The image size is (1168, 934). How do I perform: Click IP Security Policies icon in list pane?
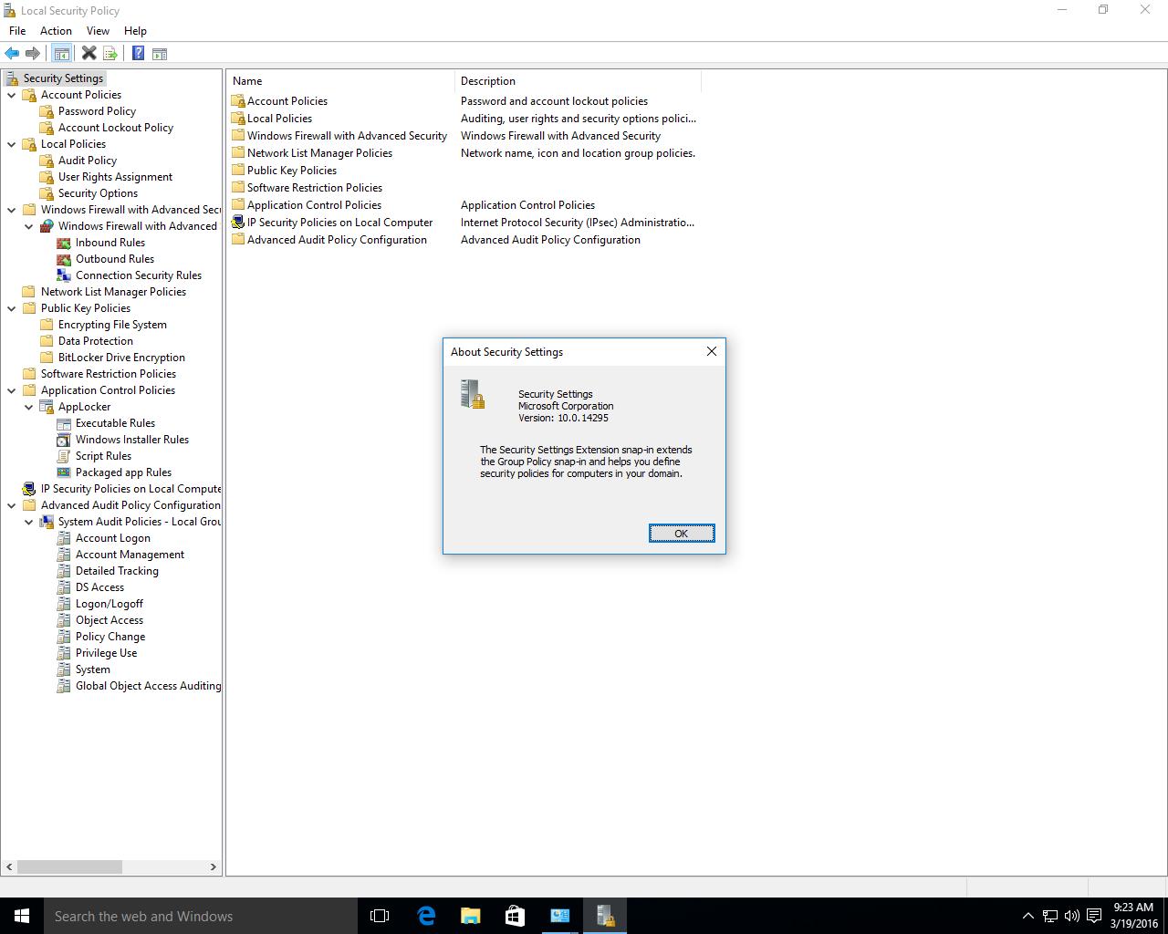(238, 223)
